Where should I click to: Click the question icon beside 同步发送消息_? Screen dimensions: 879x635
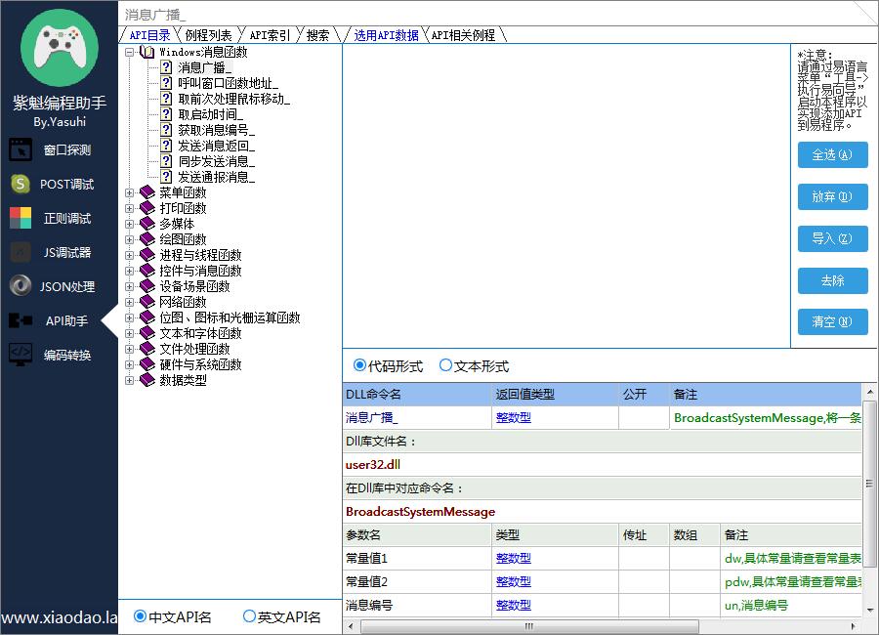[x=166, y=161]
